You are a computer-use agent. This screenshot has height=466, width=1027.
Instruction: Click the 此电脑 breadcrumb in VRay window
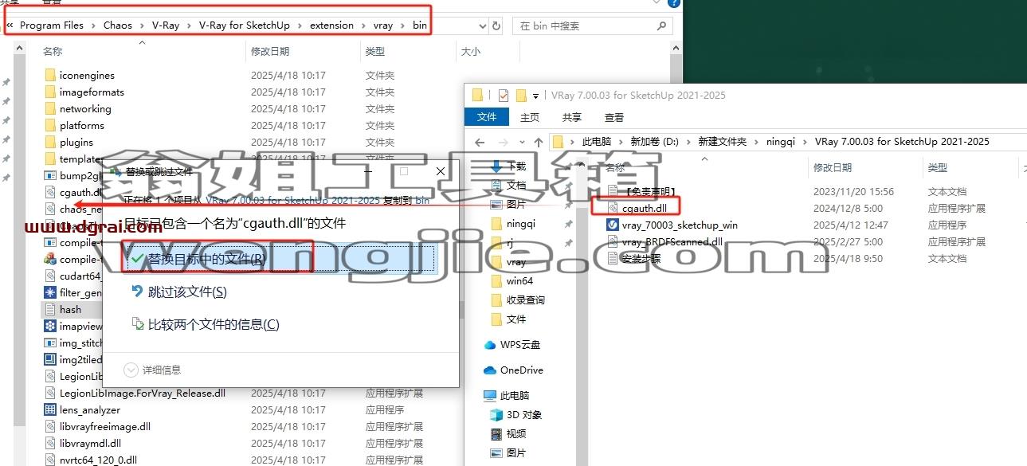click(597, 142)
